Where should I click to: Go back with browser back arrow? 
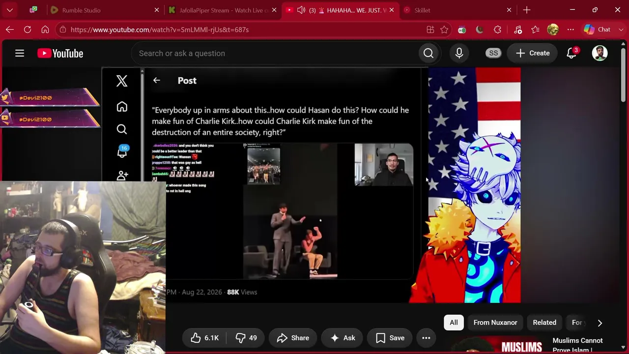click(10, 29)
